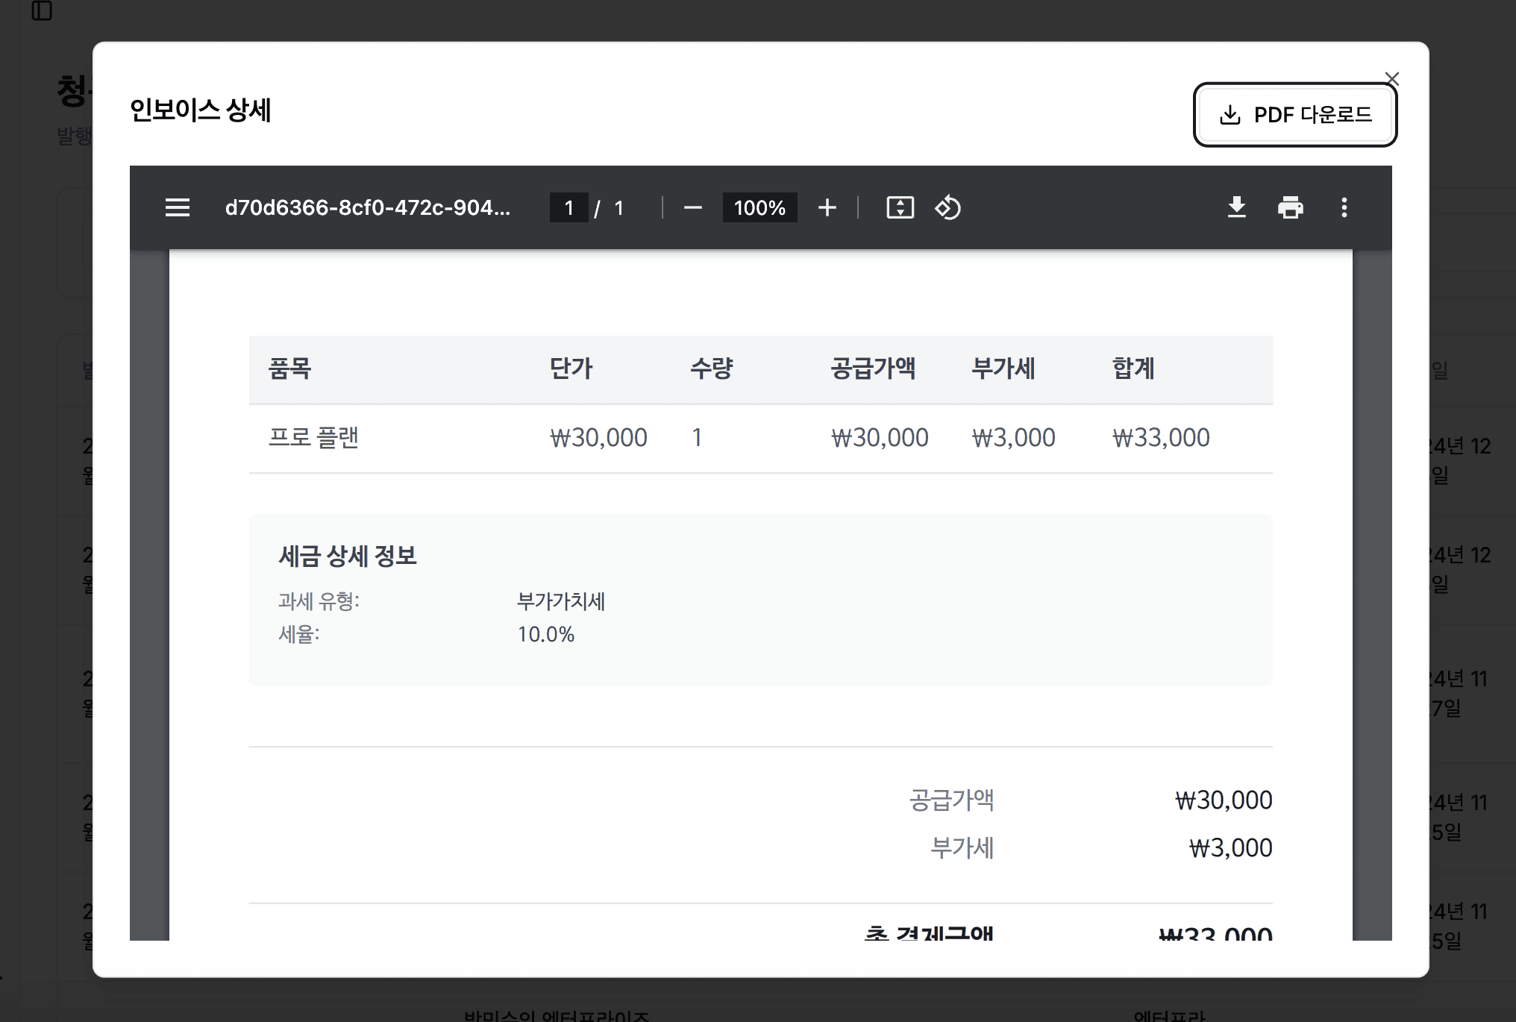Click the ₩33,000 total cell in table
1516x1022 pixels.
pyautogui.click(x=1161, y=437)
